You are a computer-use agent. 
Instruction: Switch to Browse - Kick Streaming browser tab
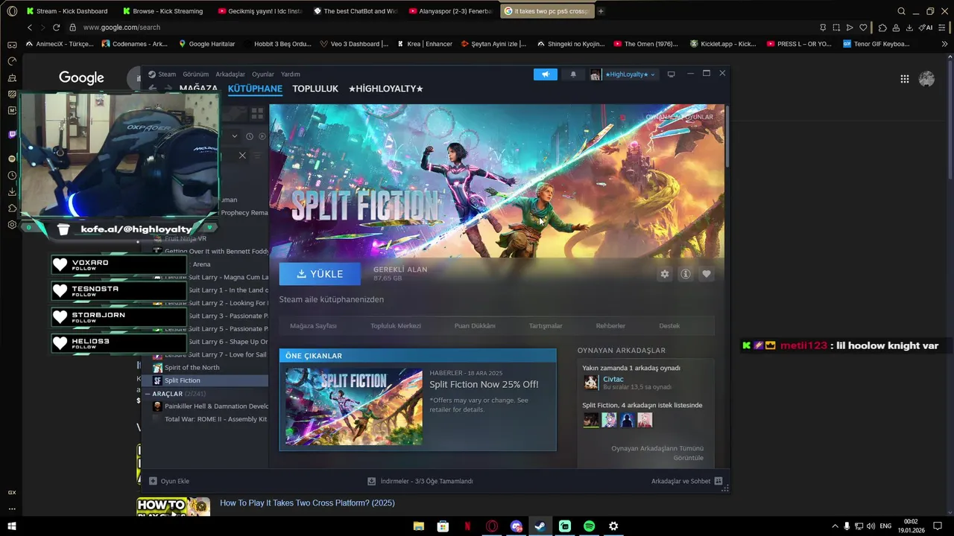162,11
